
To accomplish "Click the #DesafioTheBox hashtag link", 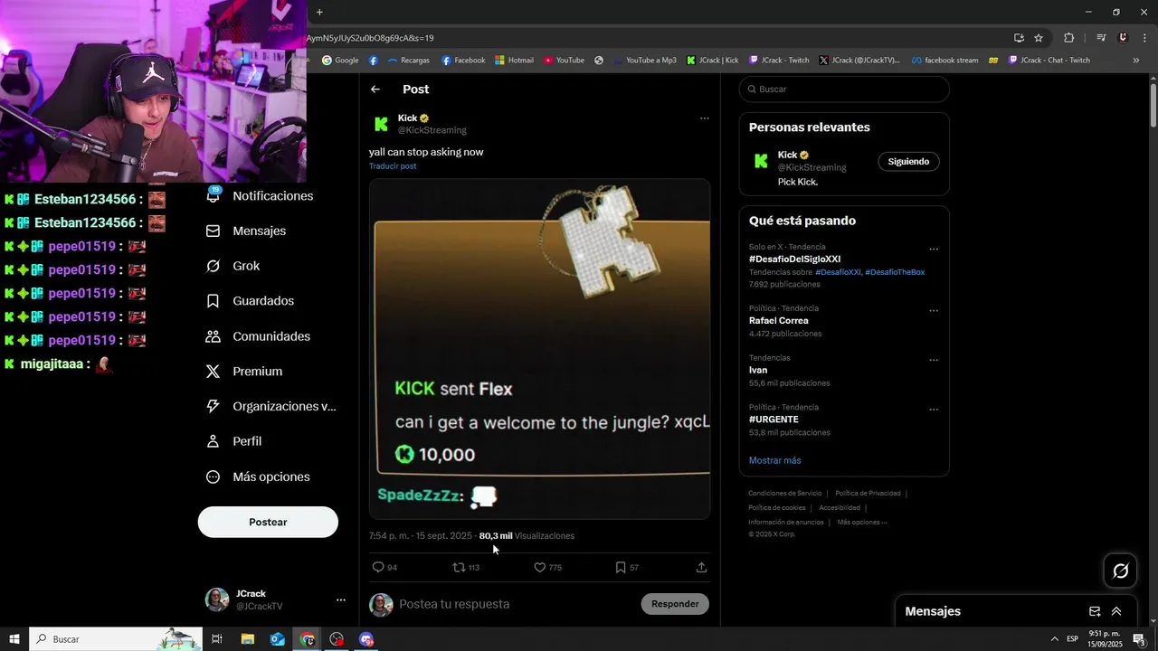I will click(895, 272).
